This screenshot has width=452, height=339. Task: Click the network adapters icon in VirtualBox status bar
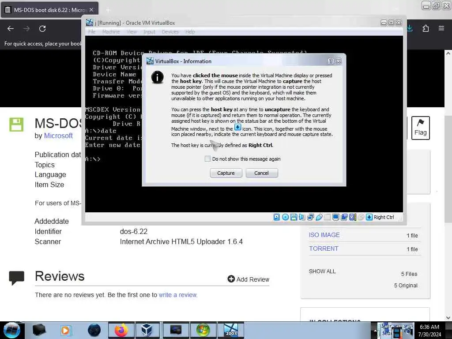tap(310, 217)
